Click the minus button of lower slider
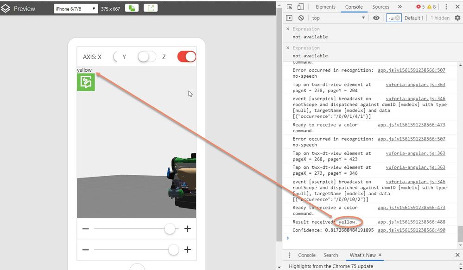This screenshot has width=463, height=270. [x=86, y=250]
